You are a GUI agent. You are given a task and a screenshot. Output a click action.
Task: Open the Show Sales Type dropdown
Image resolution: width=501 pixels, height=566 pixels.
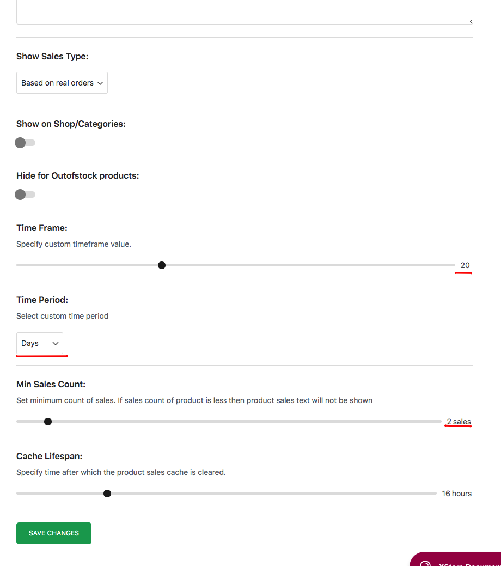pyautogui.click(x=62, y=83)
